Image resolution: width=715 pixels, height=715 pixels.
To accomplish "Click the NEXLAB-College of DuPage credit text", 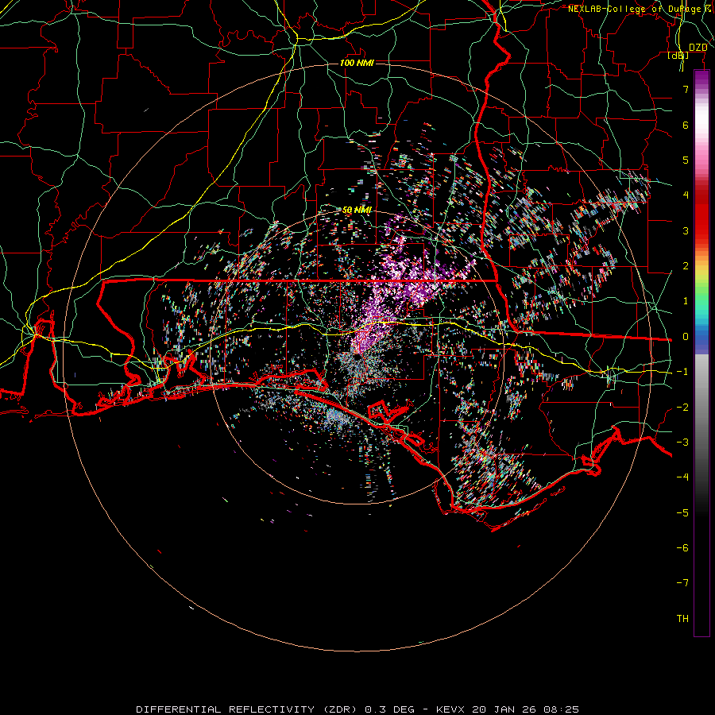I will [641, 9].
